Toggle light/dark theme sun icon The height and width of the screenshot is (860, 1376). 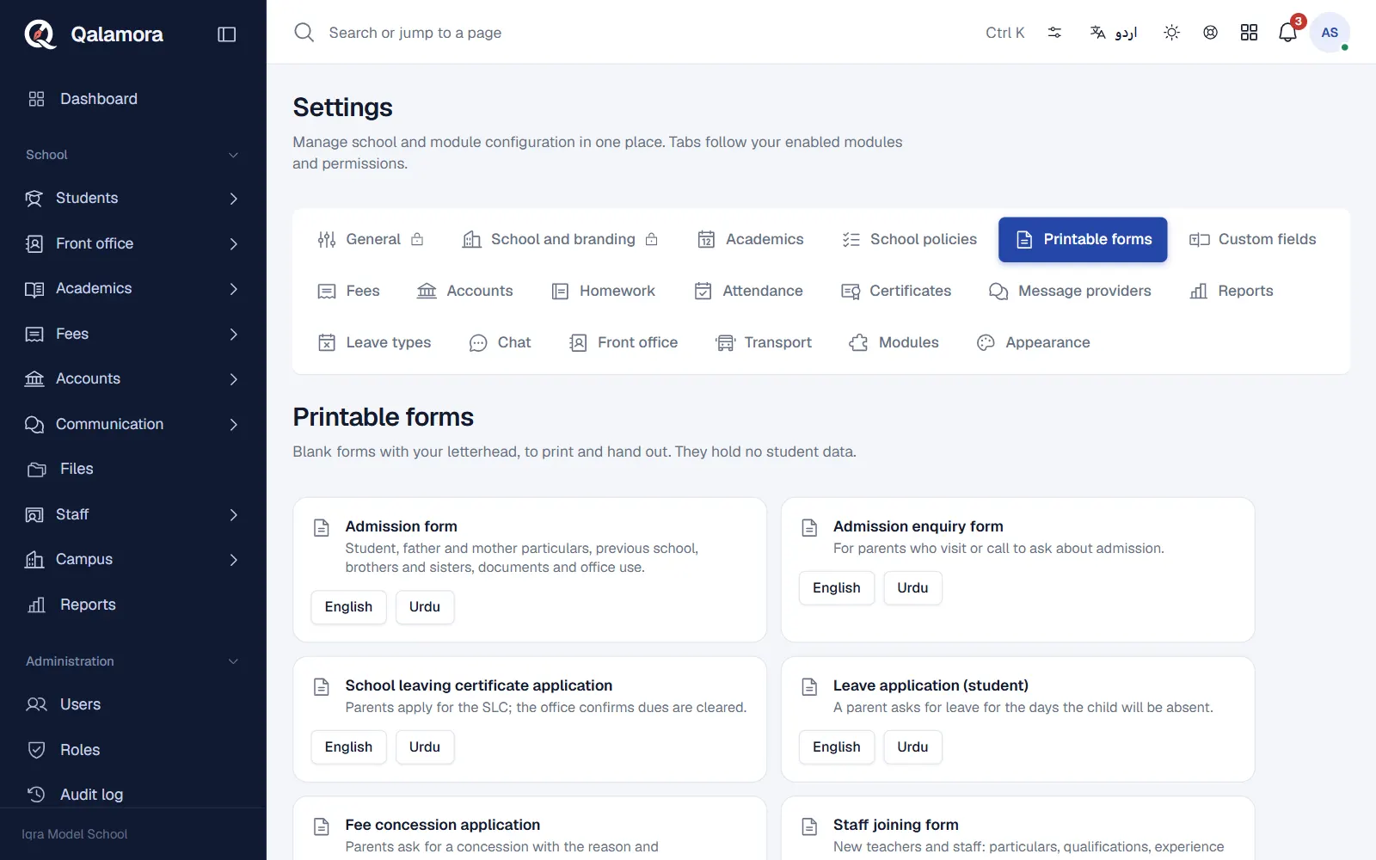point(1171,33)
